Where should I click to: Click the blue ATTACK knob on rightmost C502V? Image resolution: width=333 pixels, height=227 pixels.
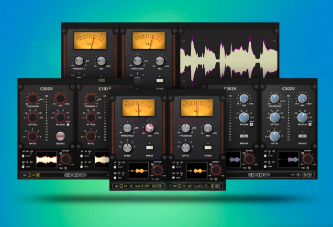point(275,117)
